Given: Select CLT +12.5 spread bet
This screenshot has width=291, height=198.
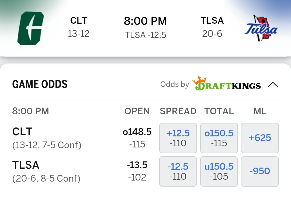Looking at the screenshot, I should pyautogui.click(x=178, y=138).
